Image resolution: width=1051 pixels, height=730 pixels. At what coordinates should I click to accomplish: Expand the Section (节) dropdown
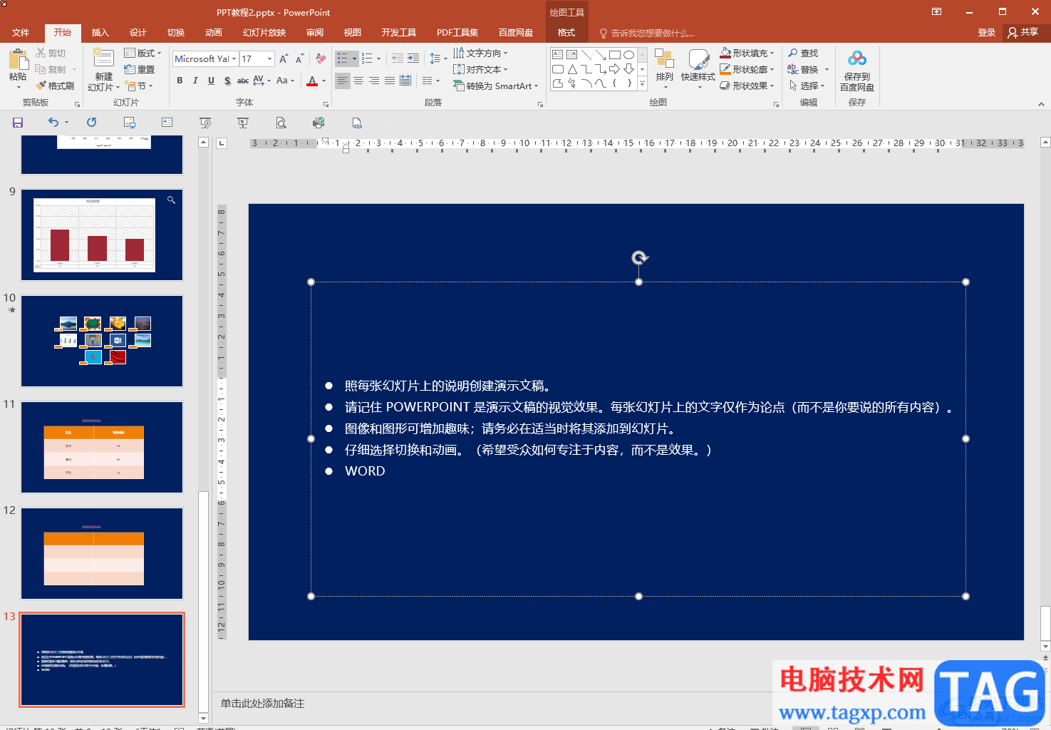(139, 86)
